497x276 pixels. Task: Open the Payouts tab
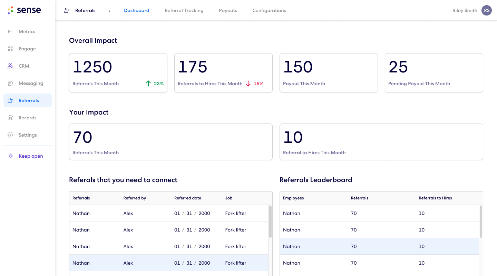click(228, 10)
